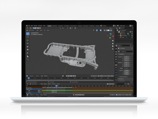Select the Cursor tool
Viewport: 158px width, 119px height.
[28, 37]
